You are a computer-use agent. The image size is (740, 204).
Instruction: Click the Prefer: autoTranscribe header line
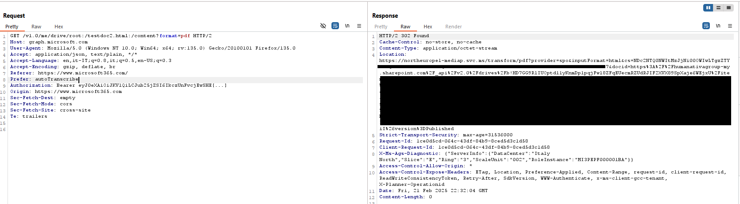point(44,79)
